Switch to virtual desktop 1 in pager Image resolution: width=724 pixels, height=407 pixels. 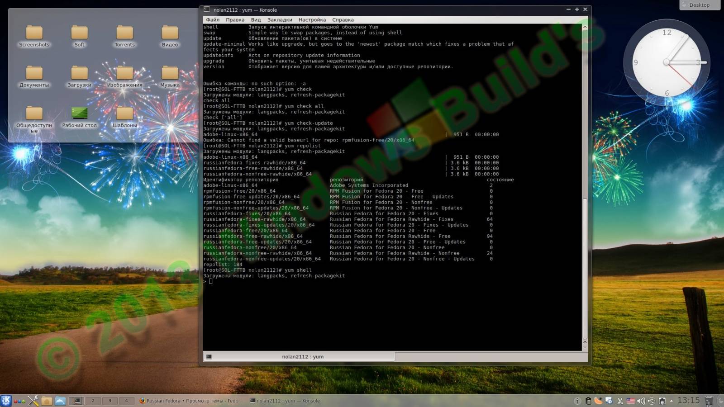coord(77,401)
